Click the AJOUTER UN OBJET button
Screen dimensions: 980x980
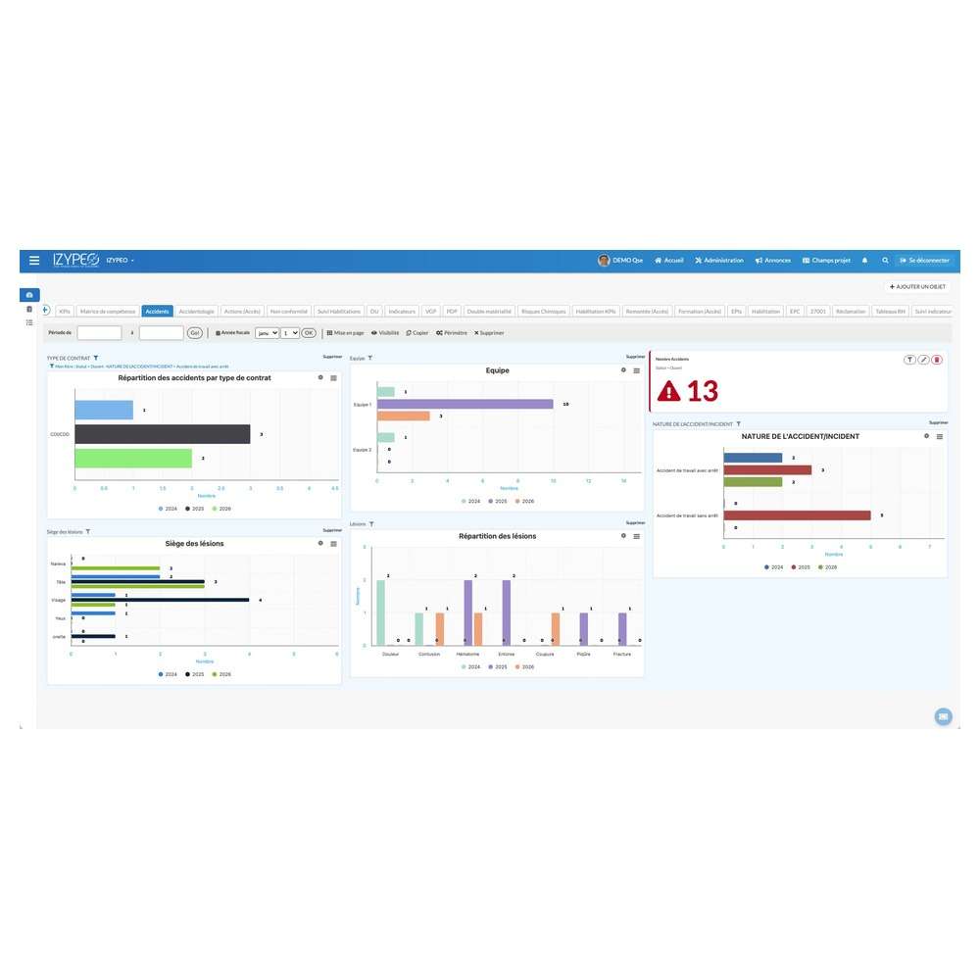[917, 287]
